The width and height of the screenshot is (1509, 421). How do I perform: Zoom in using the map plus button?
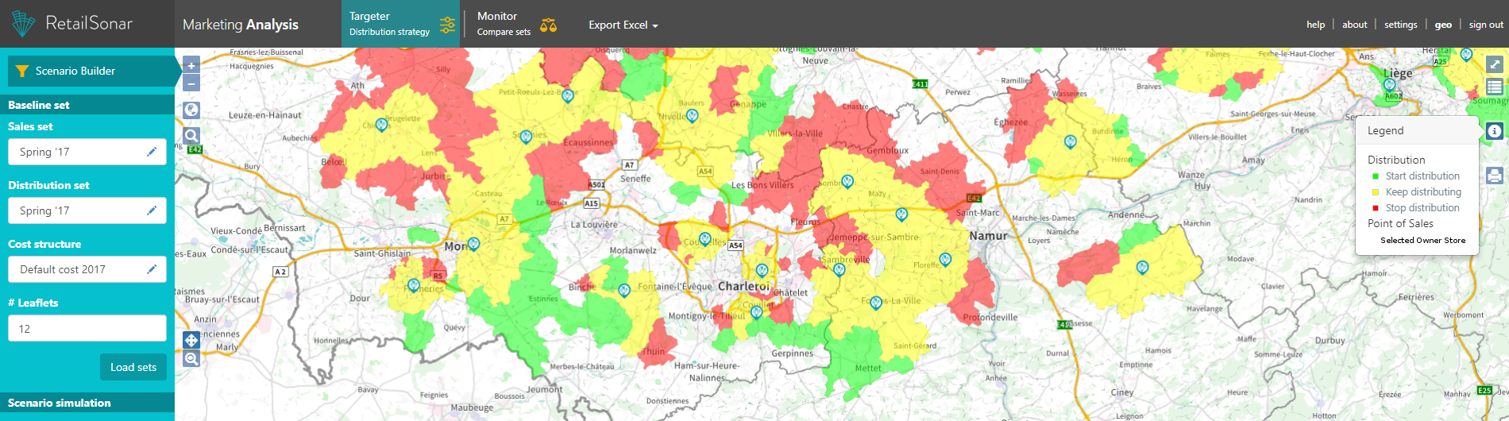tap(191, 65)
